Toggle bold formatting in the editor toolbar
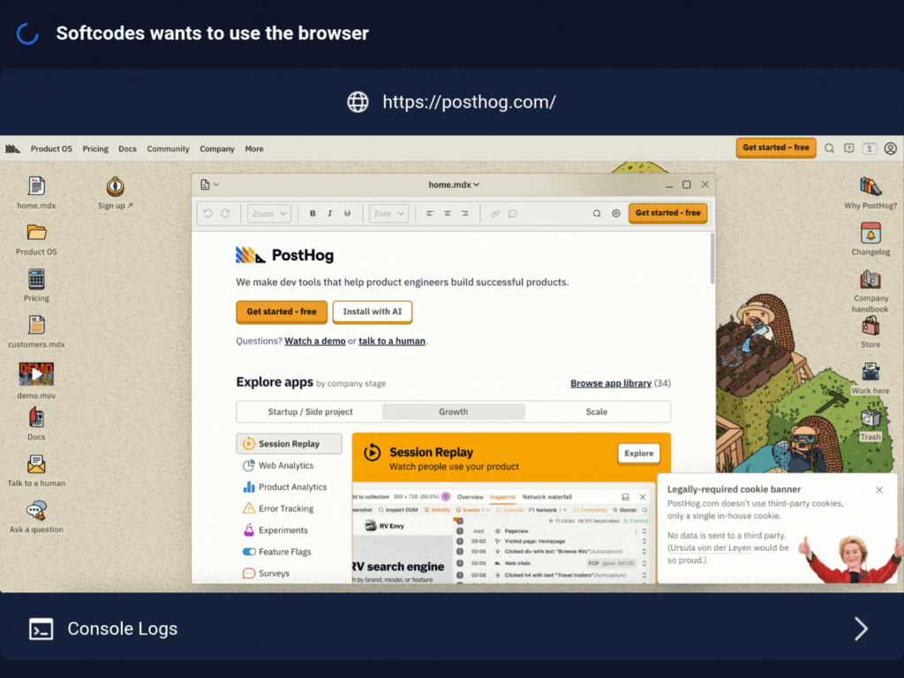This screenshot has height=678, width=904. click(312, 213)
